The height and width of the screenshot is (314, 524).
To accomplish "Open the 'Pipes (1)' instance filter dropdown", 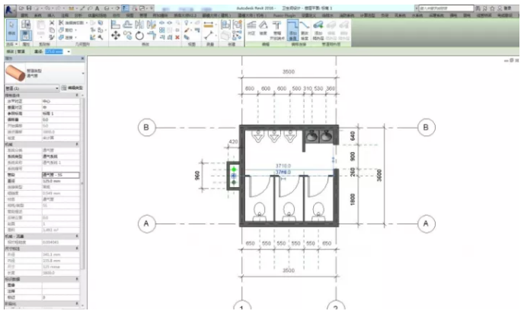I will [32, 88].
